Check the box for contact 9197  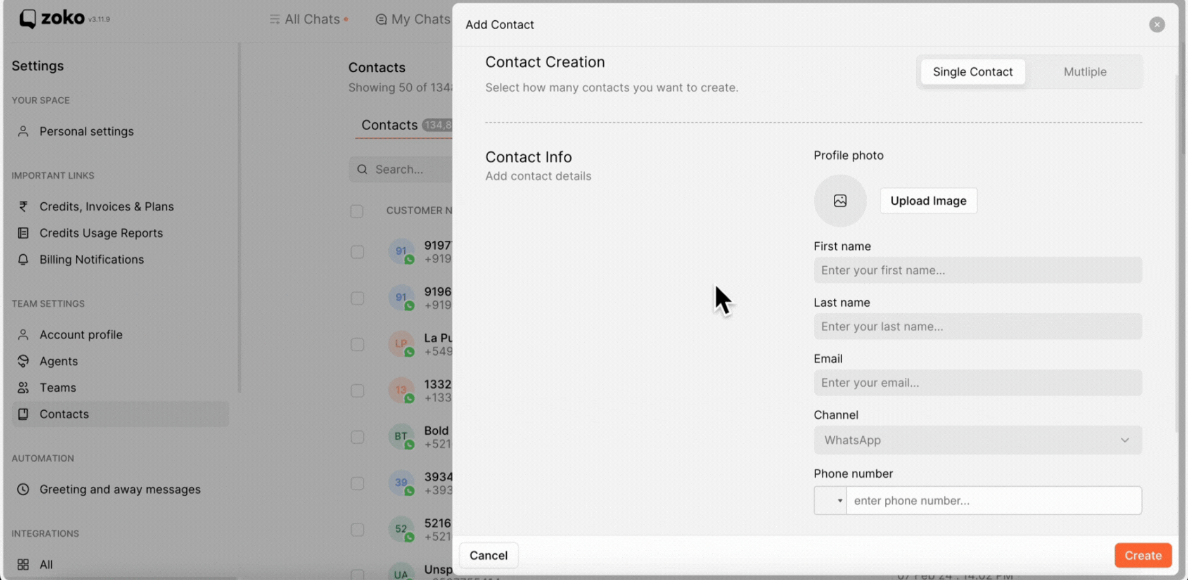tap(357, 252)
